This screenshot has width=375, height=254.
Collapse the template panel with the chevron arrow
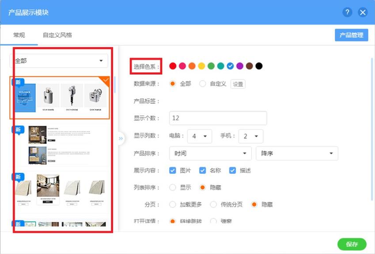coord(120,138)
